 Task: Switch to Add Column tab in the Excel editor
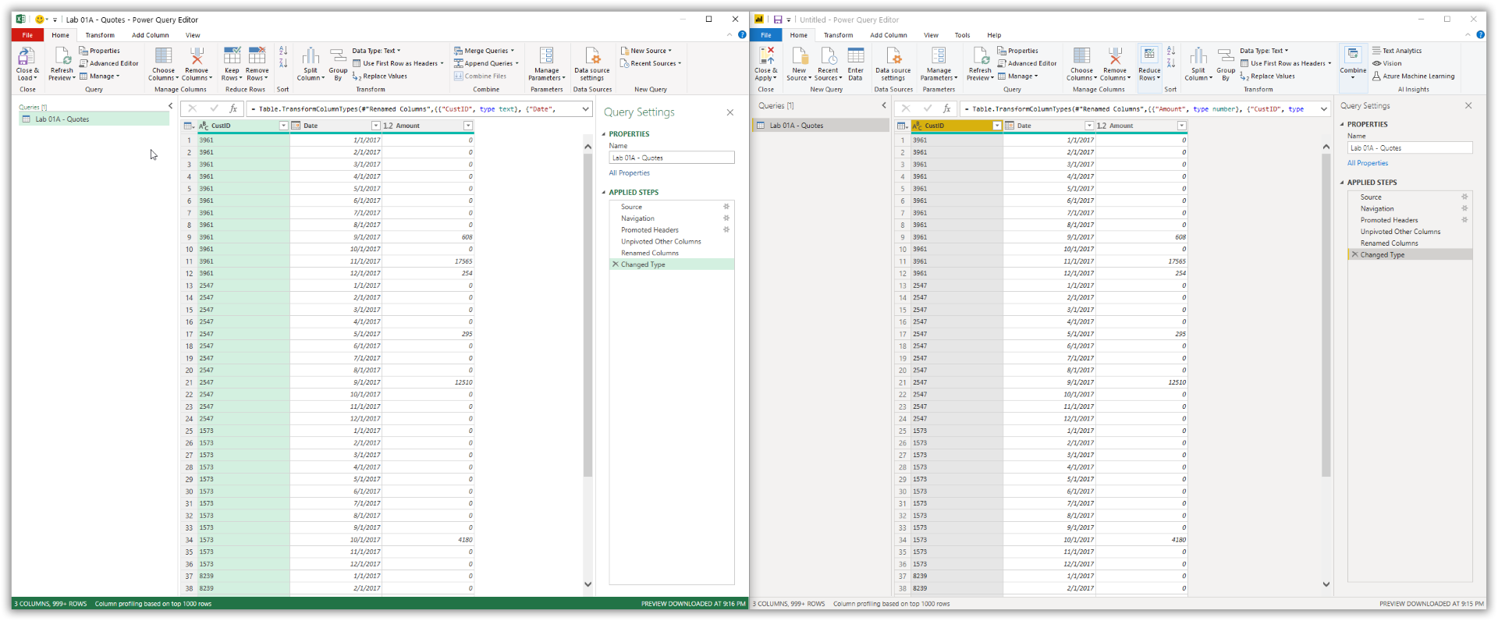click(x=150, y=35)
